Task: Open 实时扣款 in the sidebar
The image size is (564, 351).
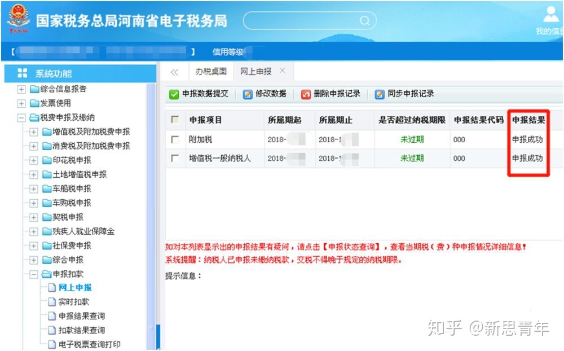Action: [74, 302]
